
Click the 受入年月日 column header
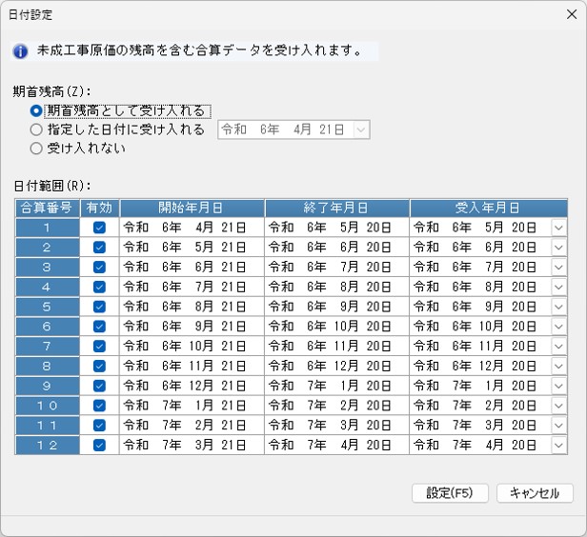tap(489, 208)
